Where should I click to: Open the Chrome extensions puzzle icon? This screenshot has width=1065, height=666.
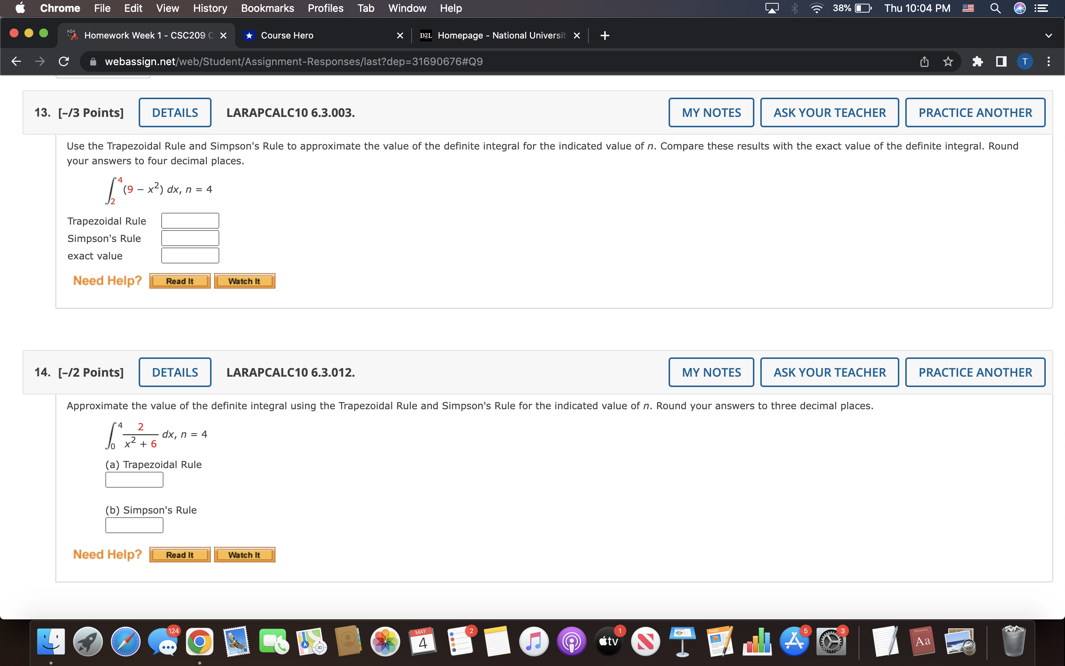[978, 61]
